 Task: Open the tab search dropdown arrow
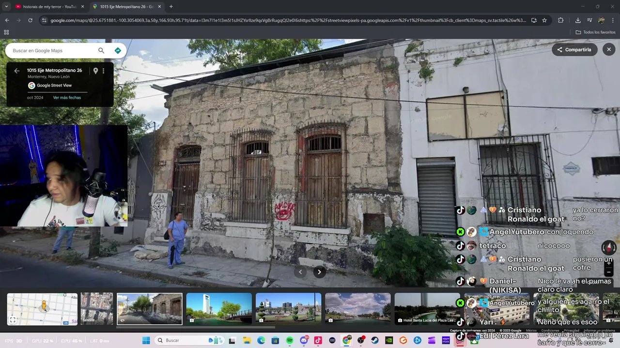(x=6, y=7)
